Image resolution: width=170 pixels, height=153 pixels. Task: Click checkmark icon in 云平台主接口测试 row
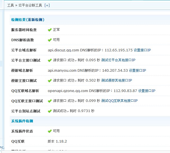pos(50,60)
